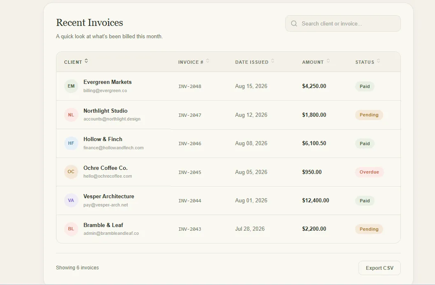
Task: Click the NL avatar for Northlight Studio
Action: [x=71, y=115]
